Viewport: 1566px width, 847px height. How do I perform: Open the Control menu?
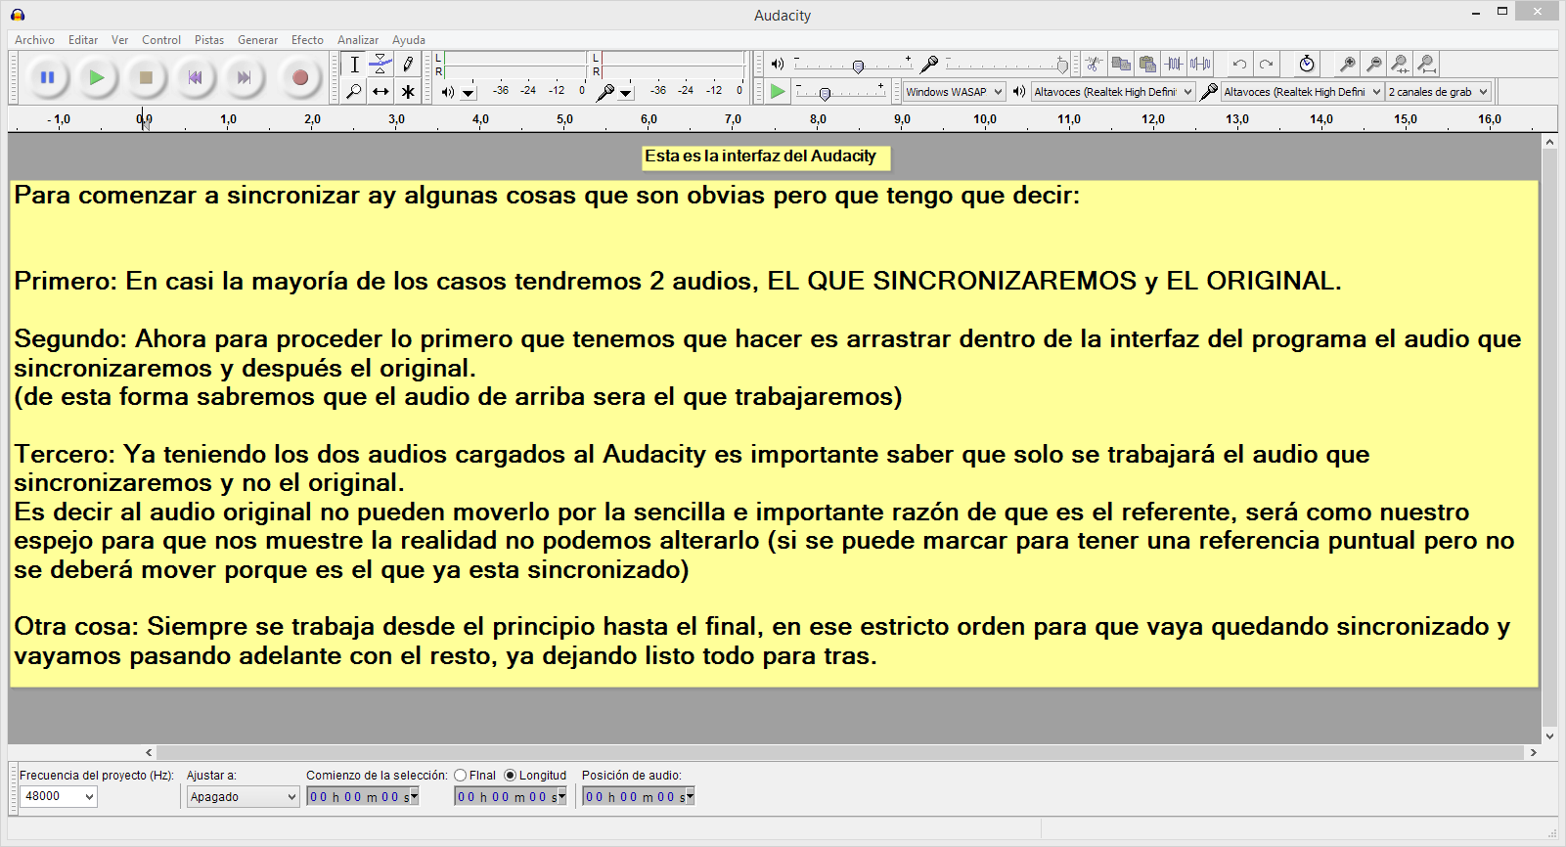pos(161,40)
